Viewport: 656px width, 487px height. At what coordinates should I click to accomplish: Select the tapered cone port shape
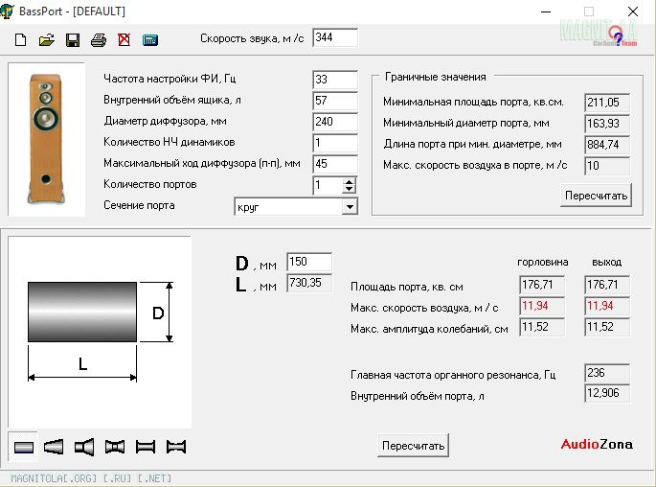(x=54, y=447)
